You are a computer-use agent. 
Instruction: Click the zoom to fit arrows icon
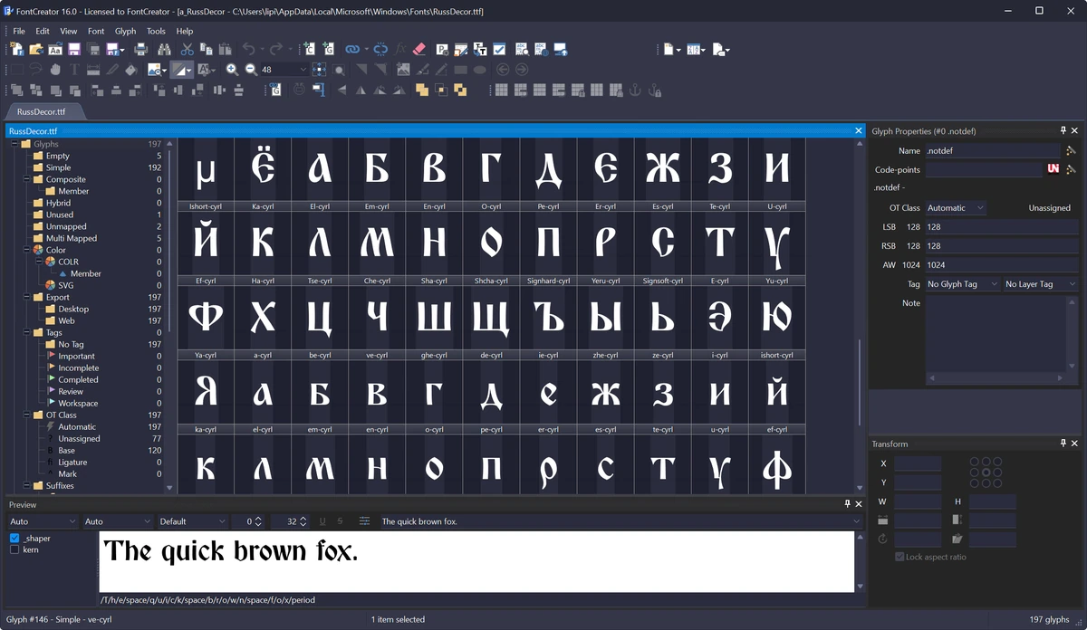319,70
